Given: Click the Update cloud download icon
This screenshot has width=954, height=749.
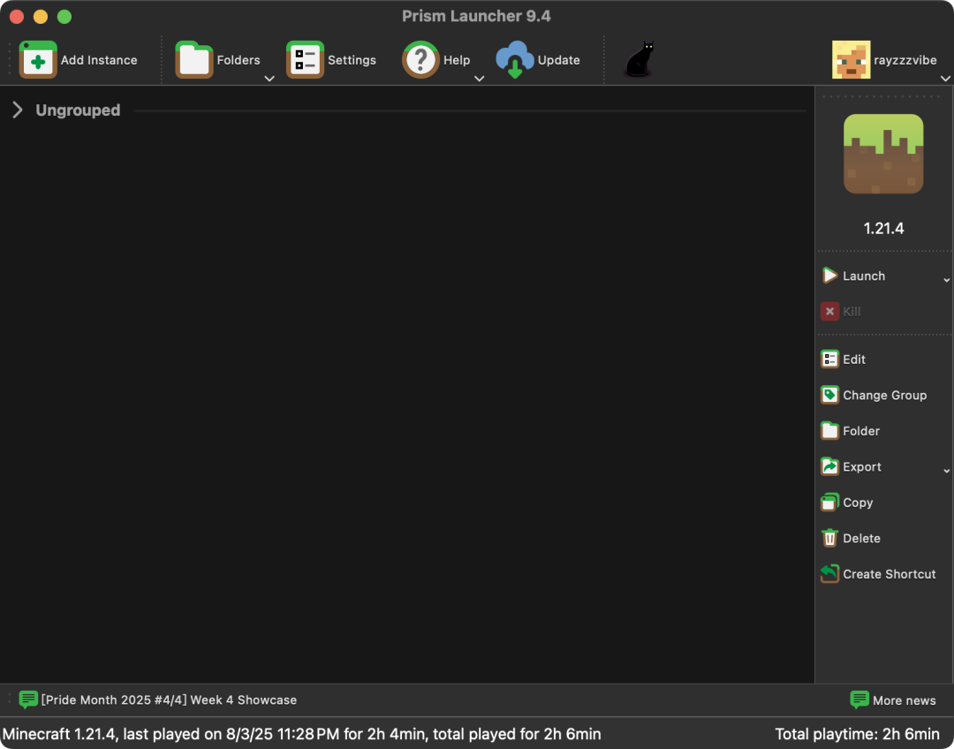Looking at the screenshot, I should tap(515, 60).
